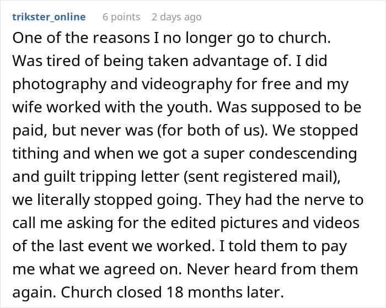Click the phrase sent registered mail
386x308 pixels.
tap(260, 177)
